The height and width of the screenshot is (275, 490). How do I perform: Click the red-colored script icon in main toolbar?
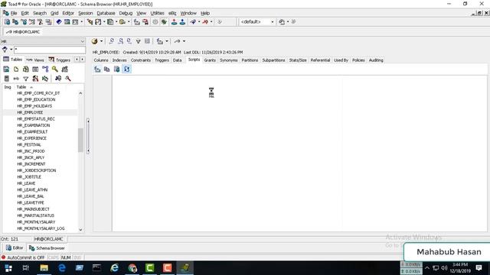point(145,22)
